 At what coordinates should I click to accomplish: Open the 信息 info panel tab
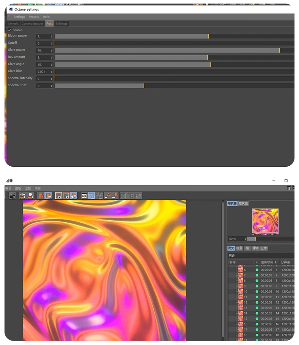point(239,248)
